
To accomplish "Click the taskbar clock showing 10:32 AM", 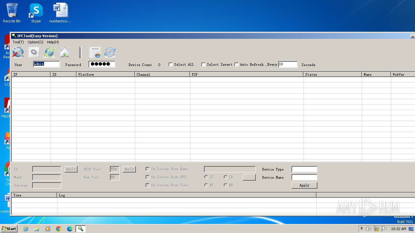I will tap(398, 229).
